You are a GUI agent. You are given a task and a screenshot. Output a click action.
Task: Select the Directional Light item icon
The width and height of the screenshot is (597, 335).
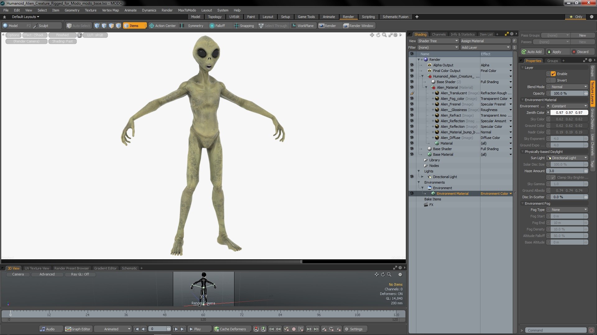[x=429, y=177]
